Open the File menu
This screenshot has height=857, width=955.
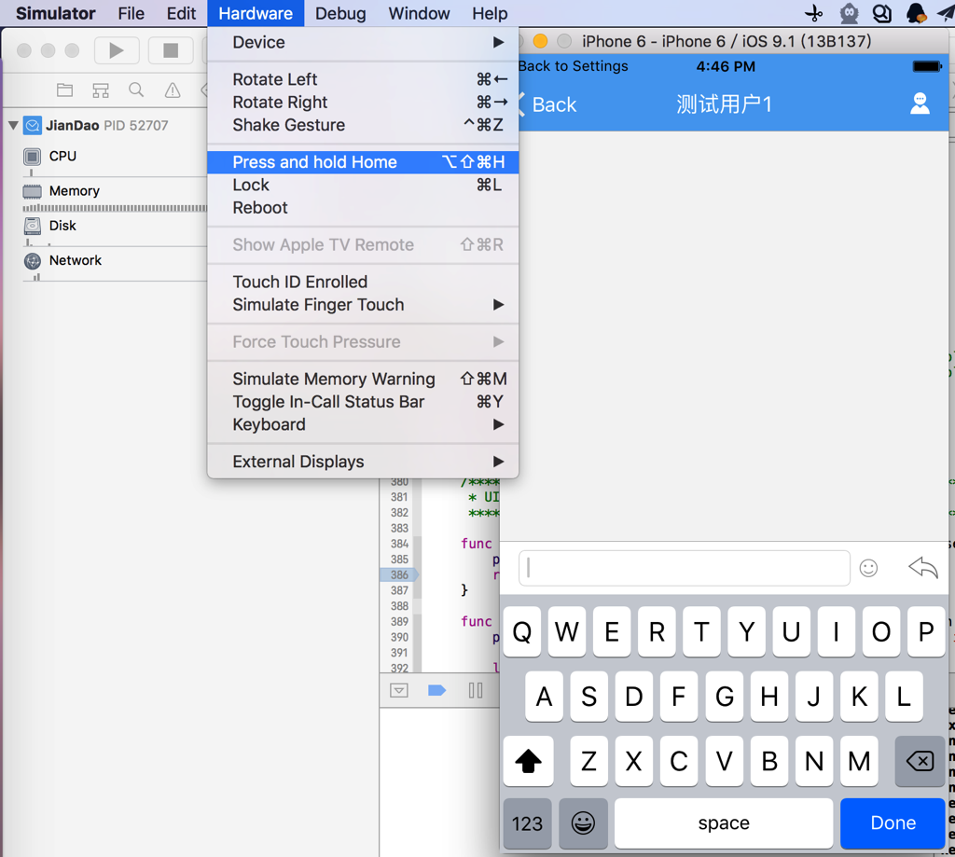131,13
